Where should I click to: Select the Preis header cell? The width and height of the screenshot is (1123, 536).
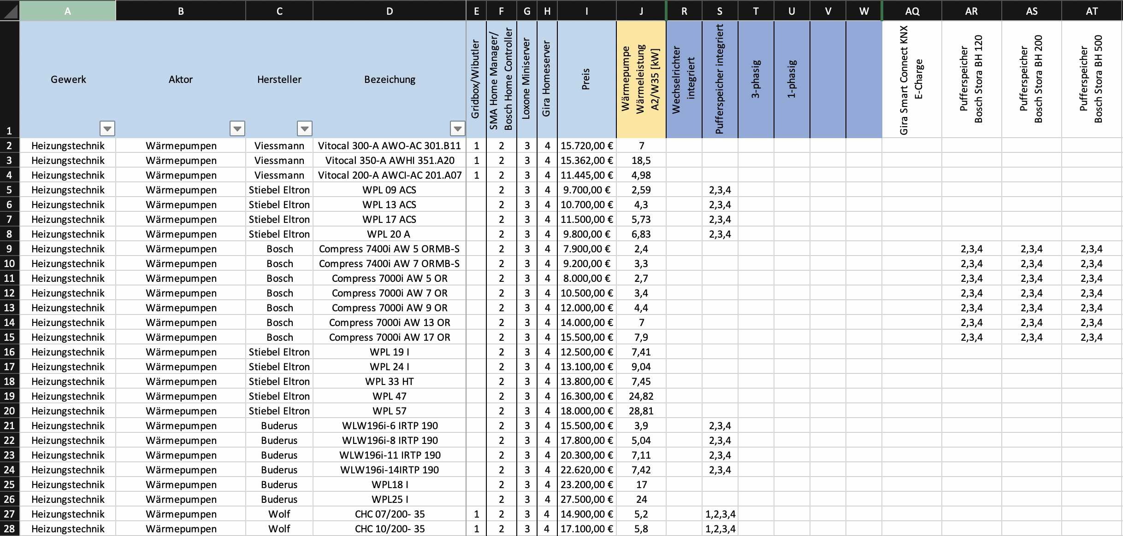(x=586, y=79)
